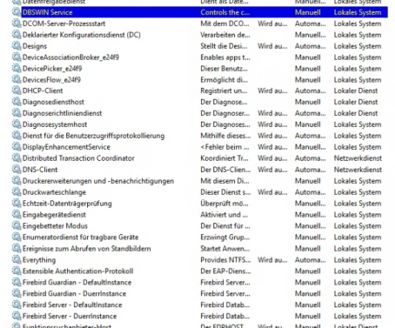Click the service icon for Diagnosesystemhost
This screenshot has width=395, height=328.
click(x=17, y=124)
